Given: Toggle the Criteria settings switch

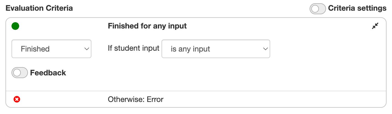Looking at the screenshot, I should [318, 8].
